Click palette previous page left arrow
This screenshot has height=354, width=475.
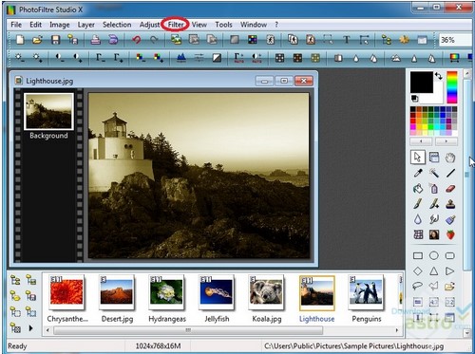tap(421, 141)
